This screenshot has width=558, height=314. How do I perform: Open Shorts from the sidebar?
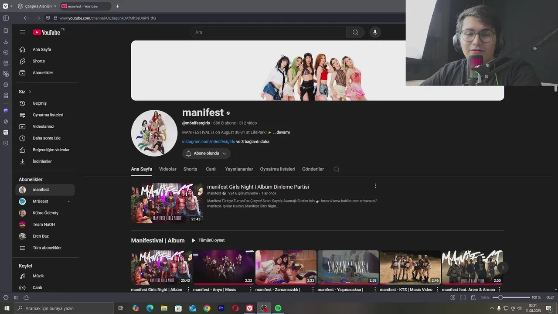tap(45, 61)
